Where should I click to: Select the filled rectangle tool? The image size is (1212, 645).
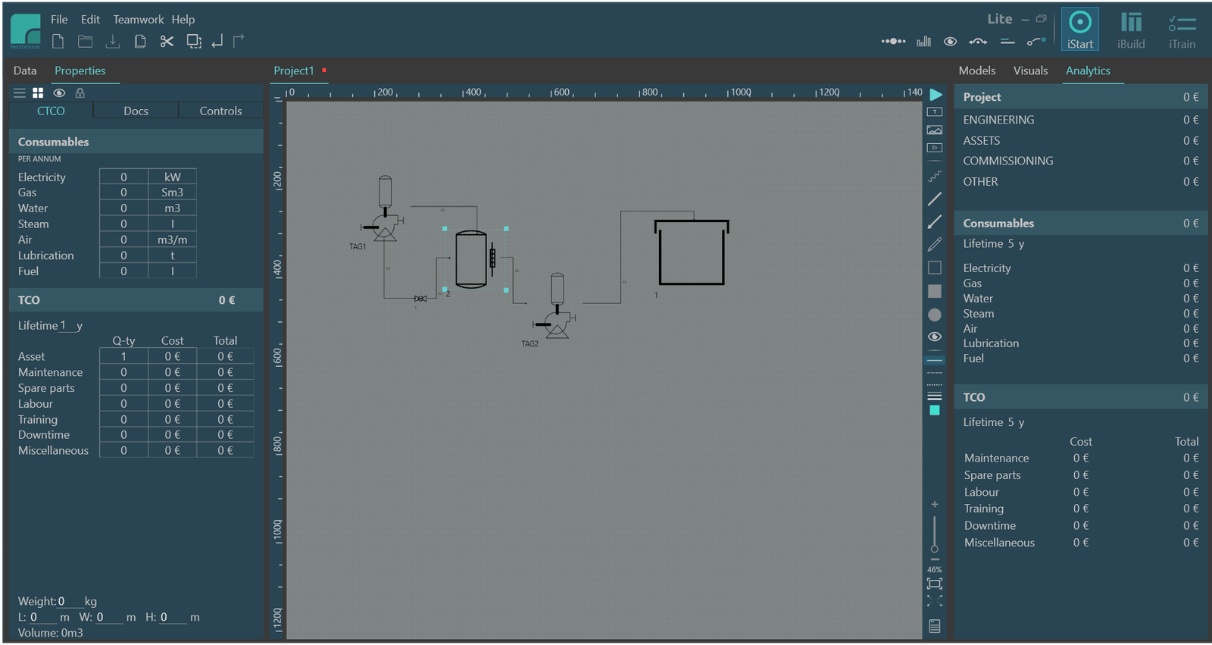[935, 291]
